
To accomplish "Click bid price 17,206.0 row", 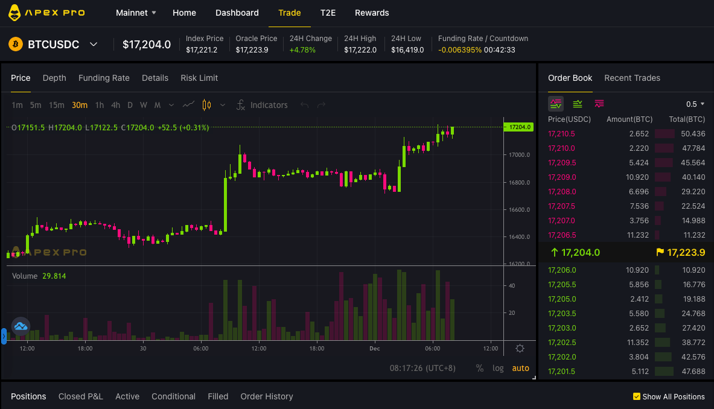I will coord(626,270).
